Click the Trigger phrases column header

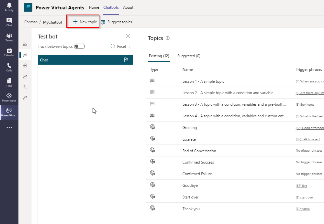click(x=309, y=69)
